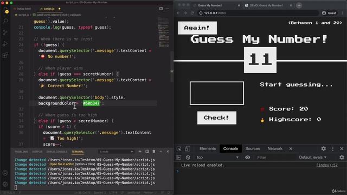This screenshot has width=347, height=195.
Task: Close the terminal panel
Action: [x=168, y=152]
